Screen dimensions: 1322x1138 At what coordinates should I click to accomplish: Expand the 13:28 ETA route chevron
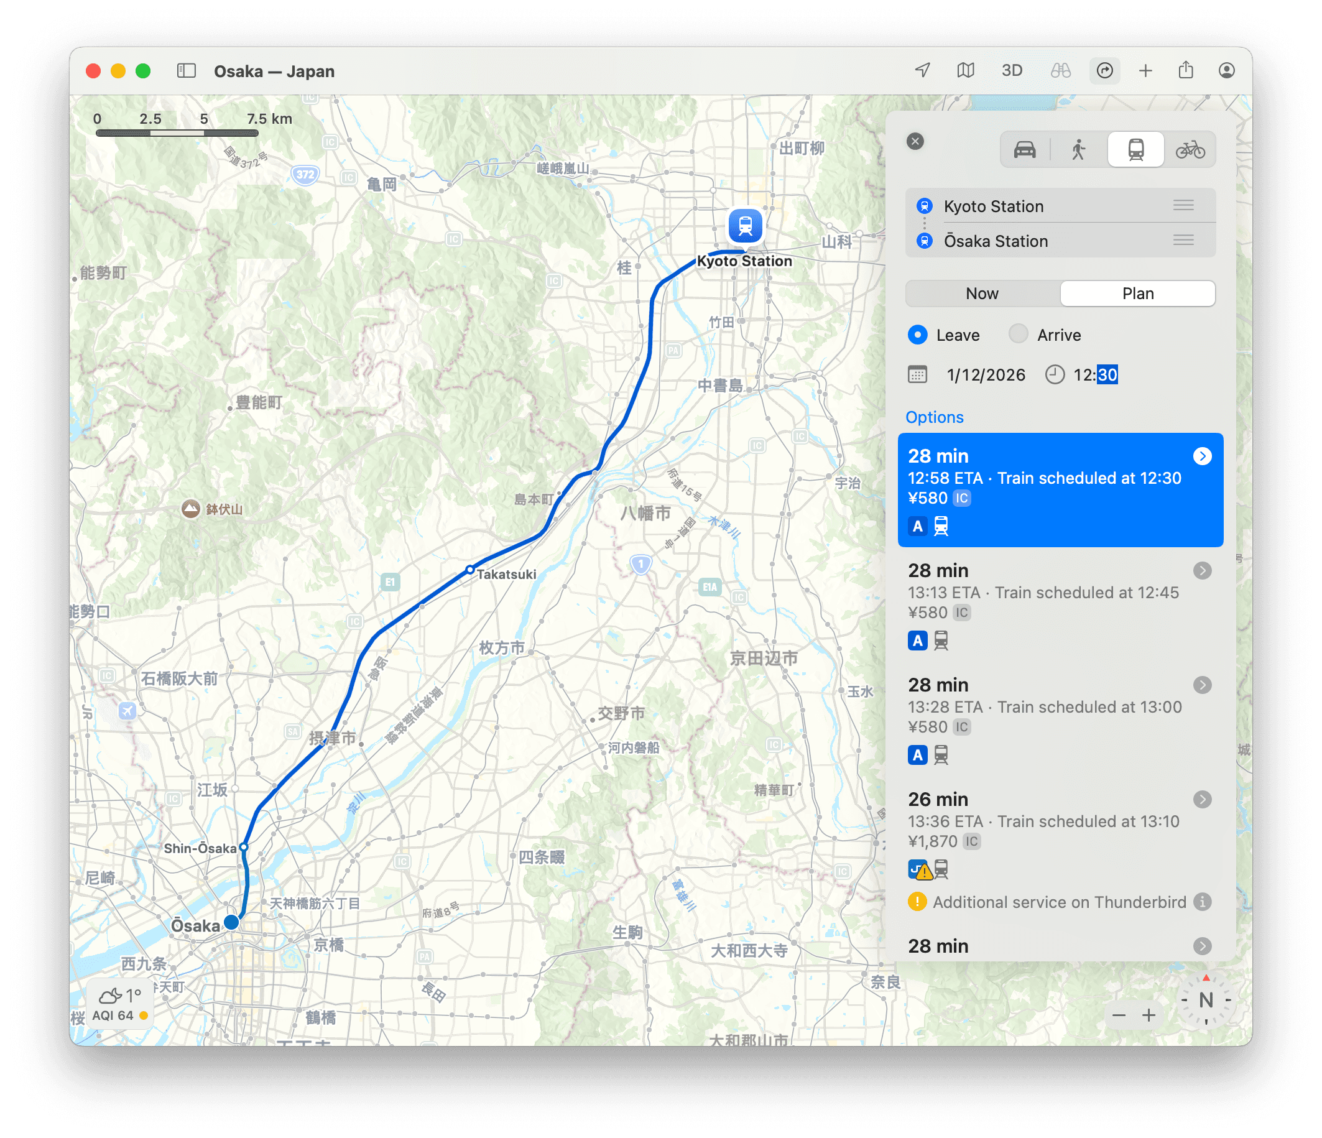click(1202, 685)
